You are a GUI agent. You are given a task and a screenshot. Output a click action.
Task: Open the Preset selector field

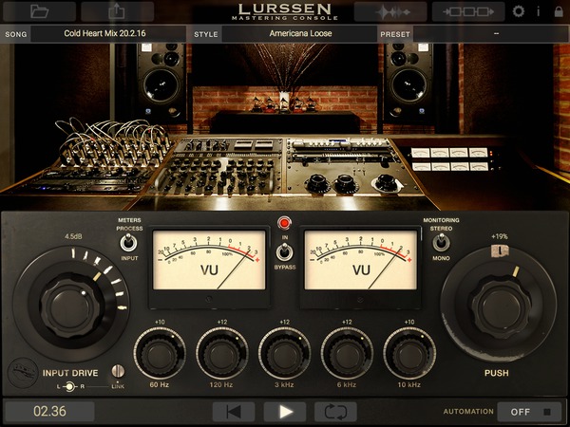[x=496, y=32]
